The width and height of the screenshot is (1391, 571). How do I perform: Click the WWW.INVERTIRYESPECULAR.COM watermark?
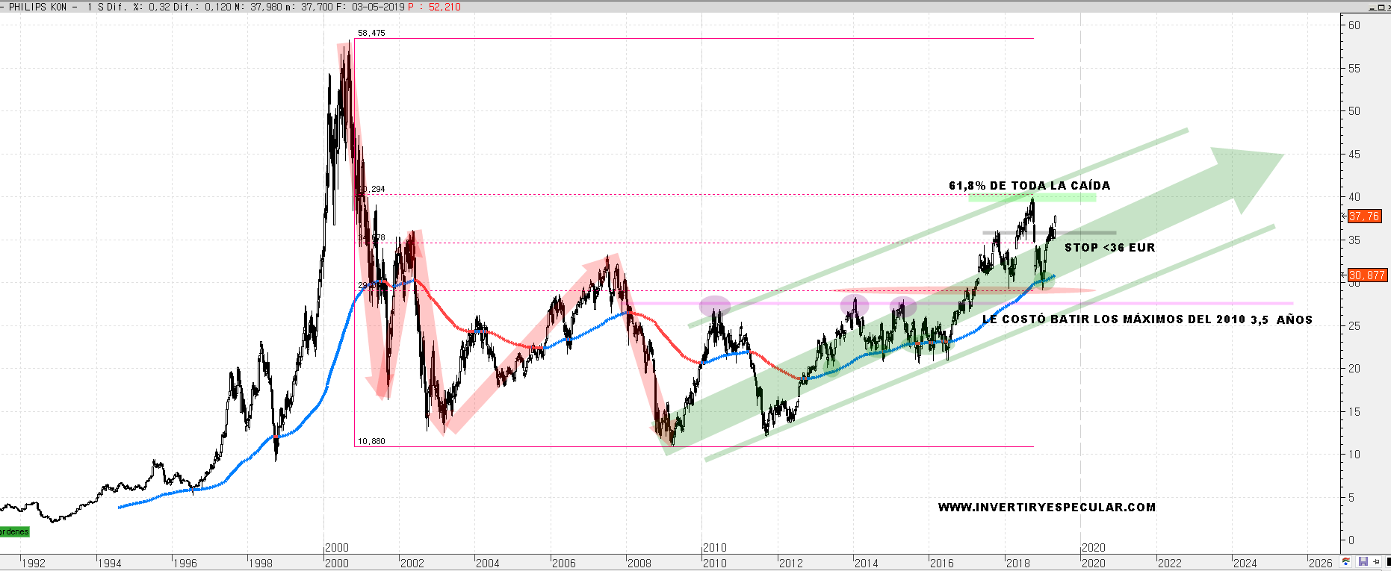click(x=1047, y=508)
